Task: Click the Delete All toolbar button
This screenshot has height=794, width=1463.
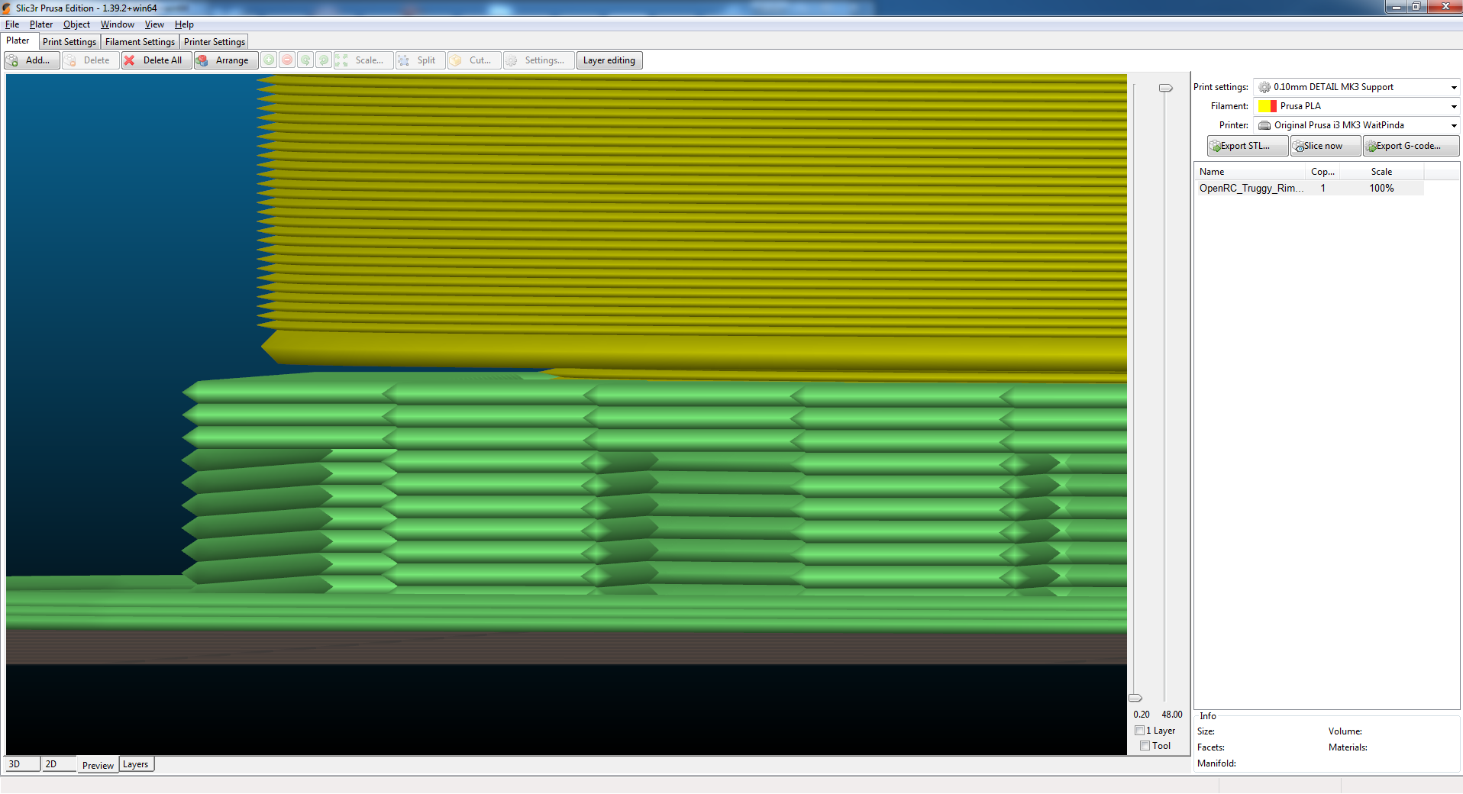Action: 156,60
